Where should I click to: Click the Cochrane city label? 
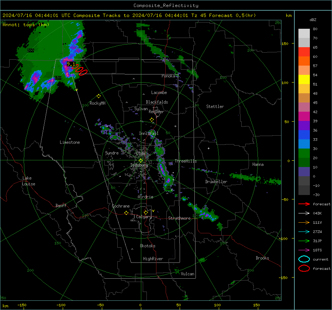121,206
